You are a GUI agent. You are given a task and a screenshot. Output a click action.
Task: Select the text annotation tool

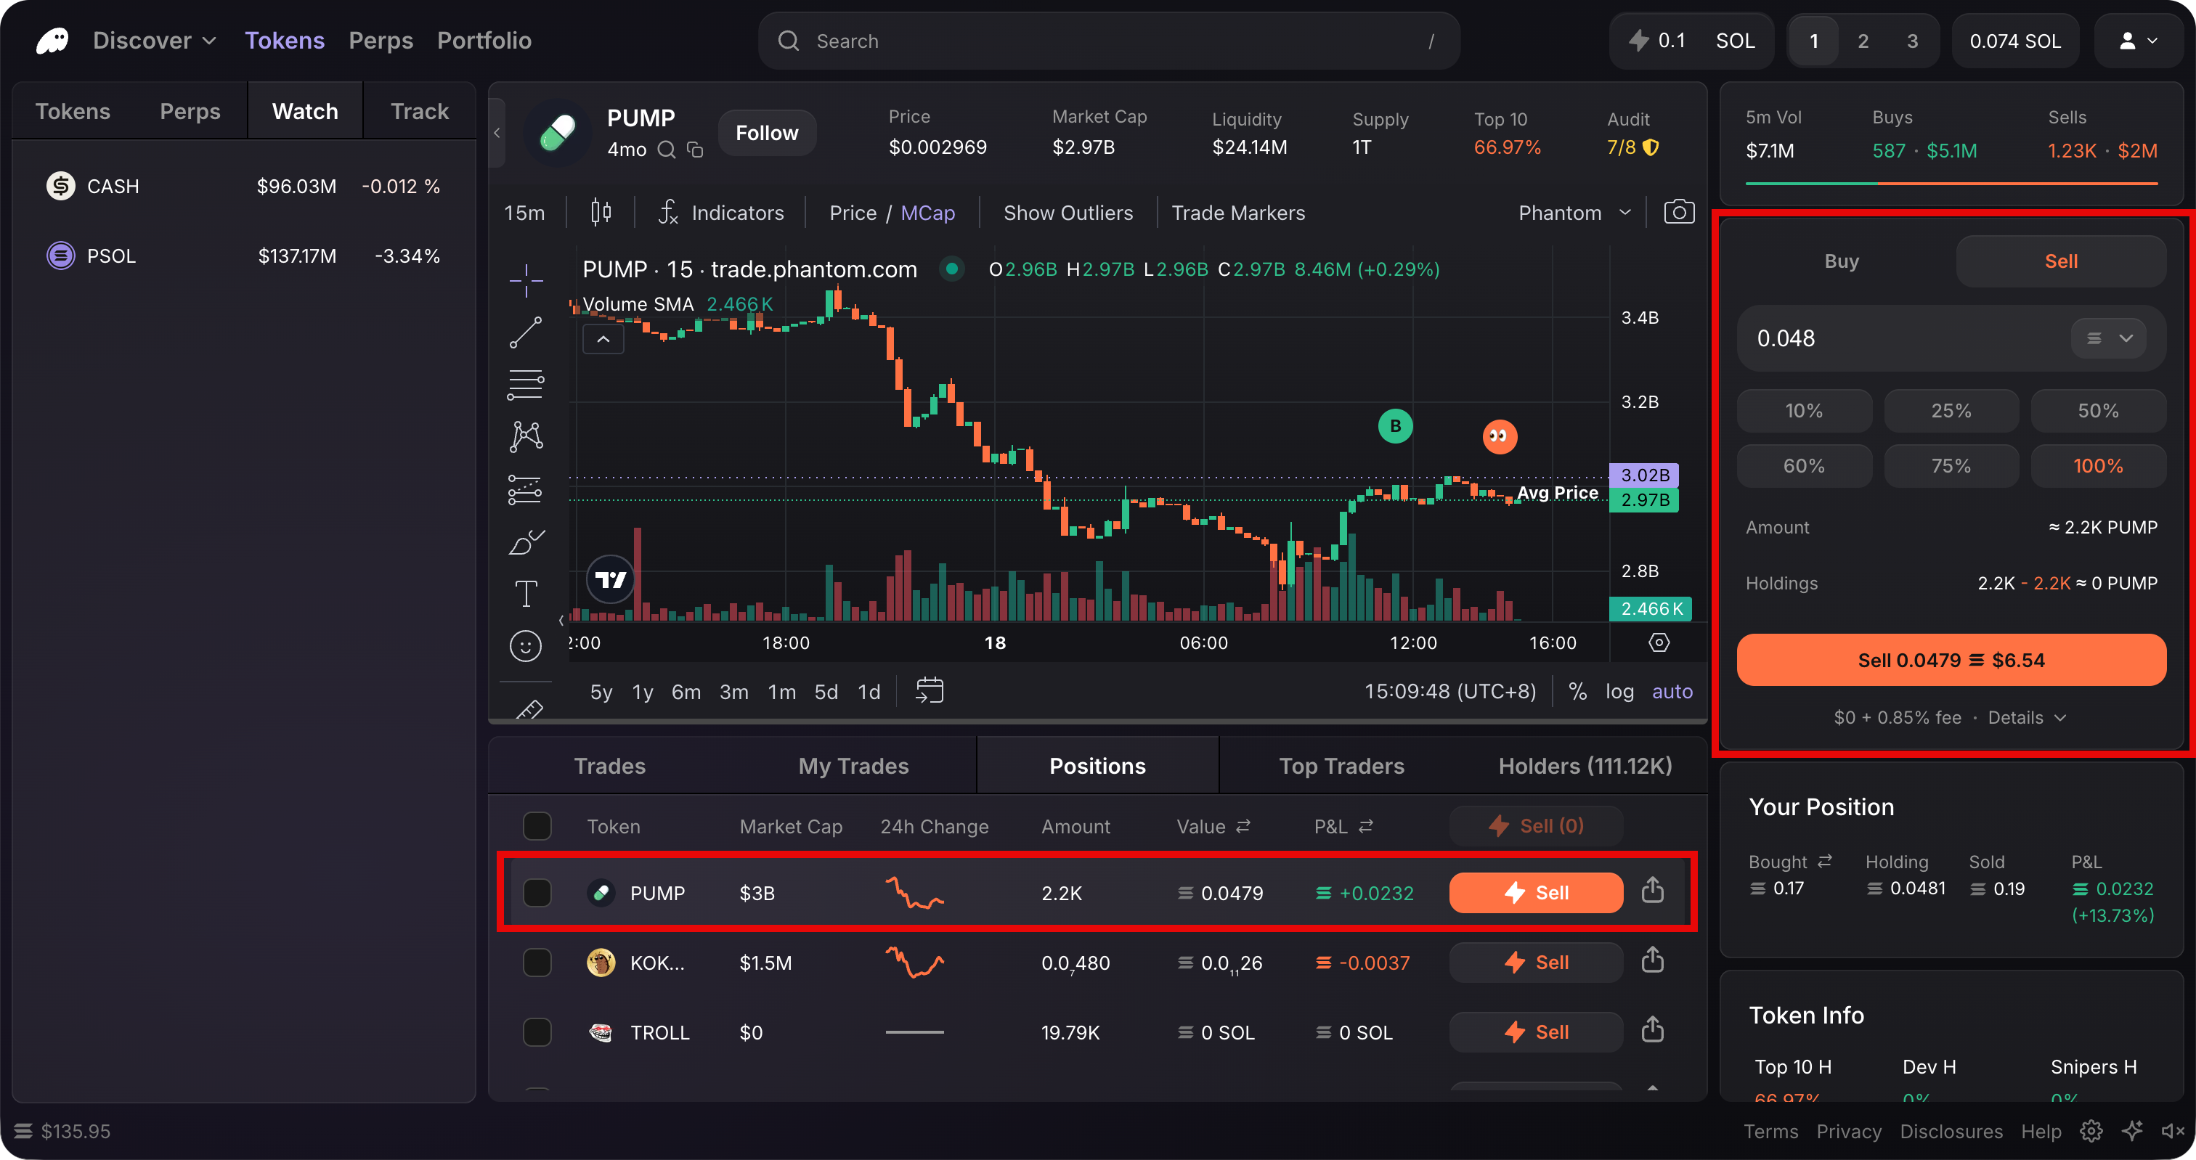click(525, 593)
